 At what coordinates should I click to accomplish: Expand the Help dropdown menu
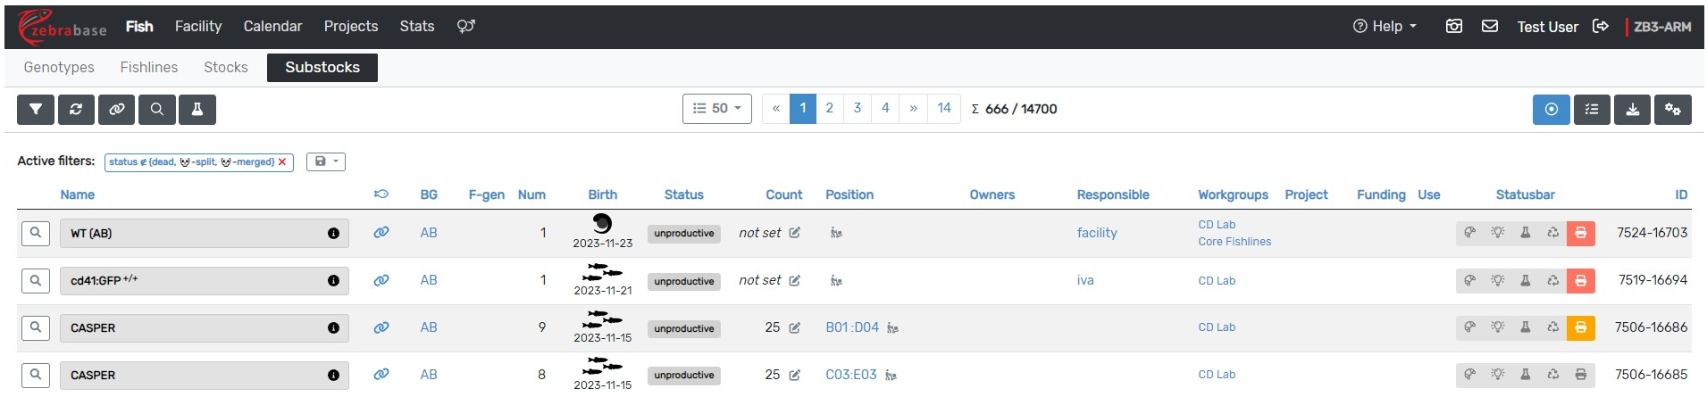[x=1385, y=27]
